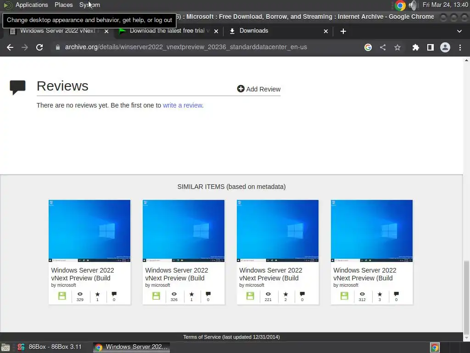The image size is (470, 353).
Task: Click the show desktop icon in bottom panel
Action: point(6,347)
